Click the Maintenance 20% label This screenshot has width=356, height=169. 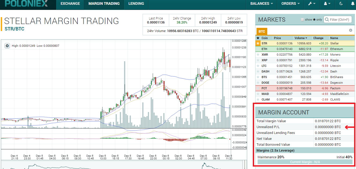click(271, 157)
